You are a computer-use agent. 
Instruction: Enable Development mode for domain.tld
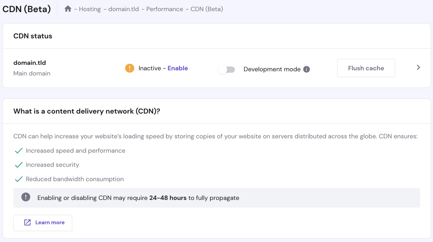(x=226, y=69)
